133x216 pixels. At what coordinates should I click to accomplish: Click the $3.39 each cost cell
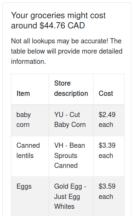(x=109, y=156)
